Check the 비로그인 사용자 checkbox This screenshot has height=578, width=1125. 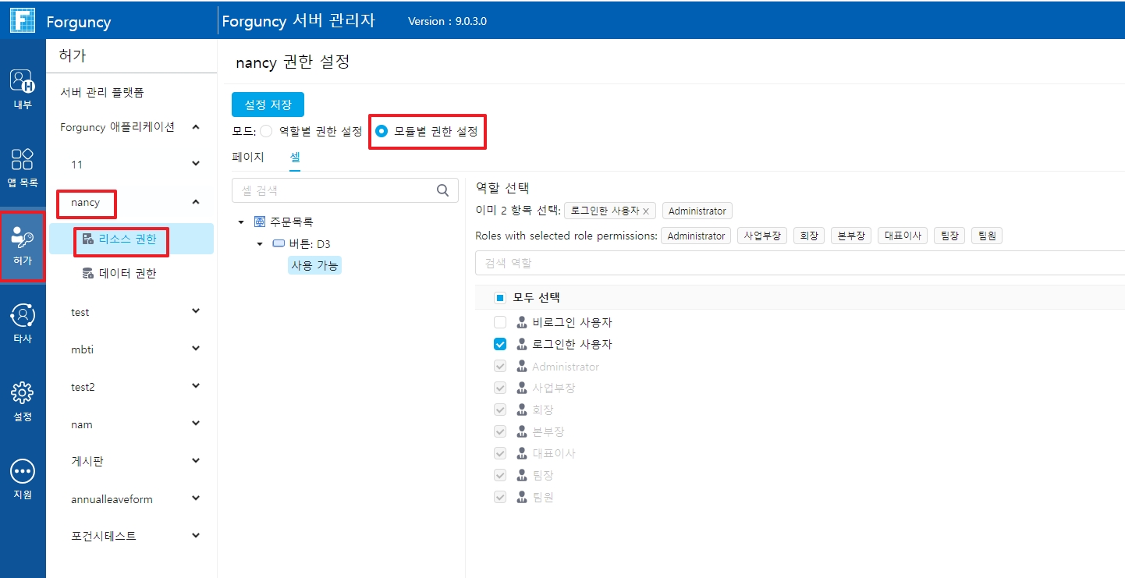click(x=500, y=322)
